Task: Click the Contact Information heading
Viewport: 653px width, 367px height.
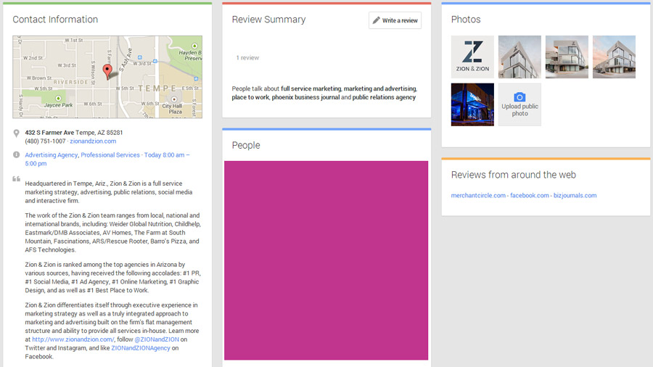Action: tap(55, 20)
